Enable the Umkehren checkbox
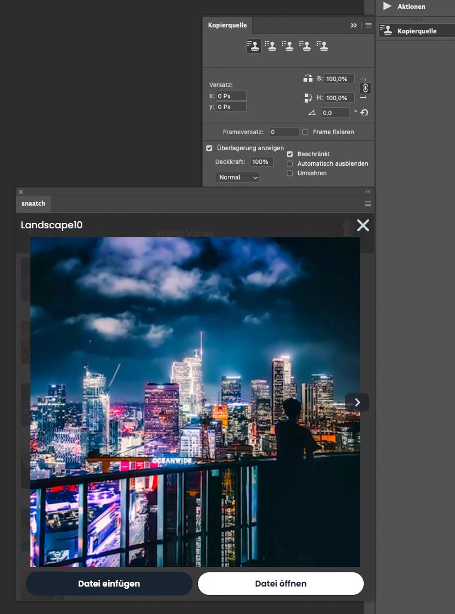 click(x=290, y=173)
